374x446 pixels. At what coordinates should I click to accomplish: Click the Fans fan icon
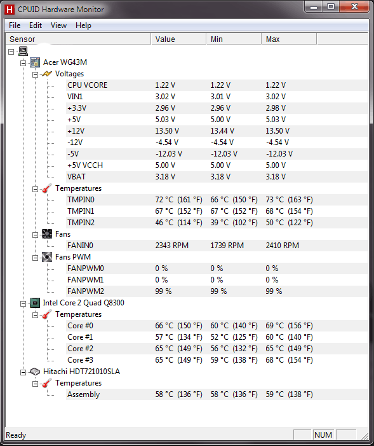tap(47, 234)
